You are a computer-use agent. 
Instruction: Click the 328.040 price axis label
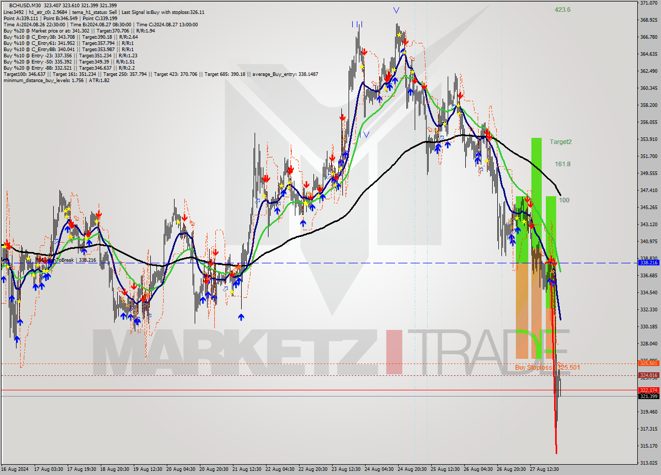649,344
